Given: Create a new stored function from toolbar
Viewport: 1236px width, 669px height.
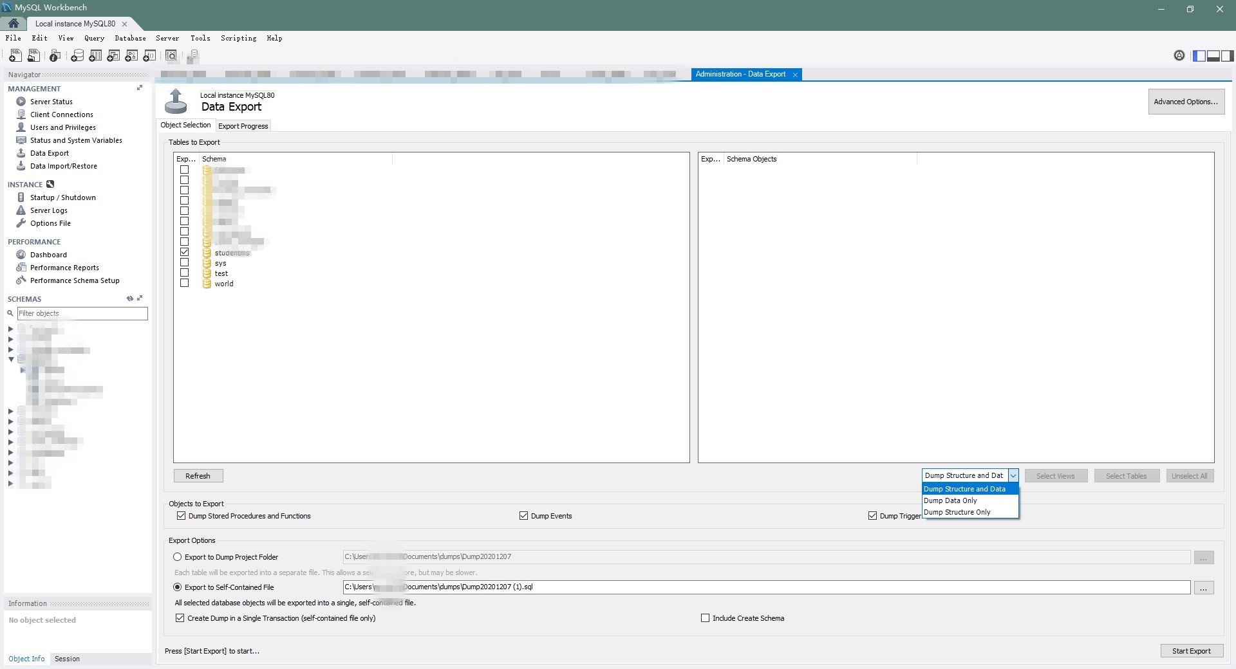Looking at the screenshot, I should pos(149,56).
